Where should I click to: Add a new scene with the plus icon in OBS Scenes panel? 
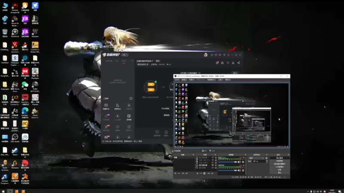point(175,173)
